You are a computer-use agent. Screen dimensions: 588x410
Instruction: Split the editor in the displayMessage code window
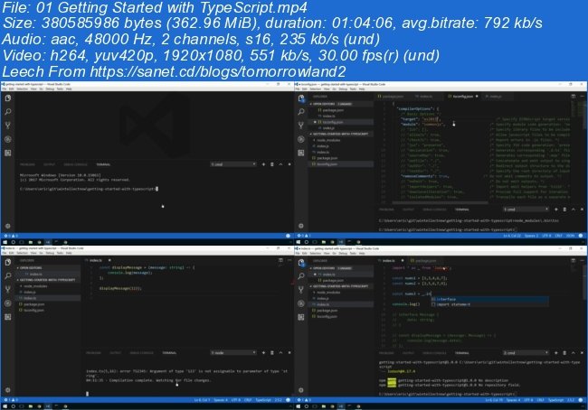[x=280, y=260]
